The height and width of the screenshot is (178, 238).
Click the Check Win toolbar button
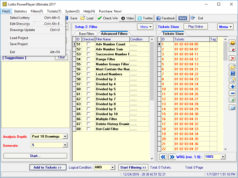click(x=108, y=18)
